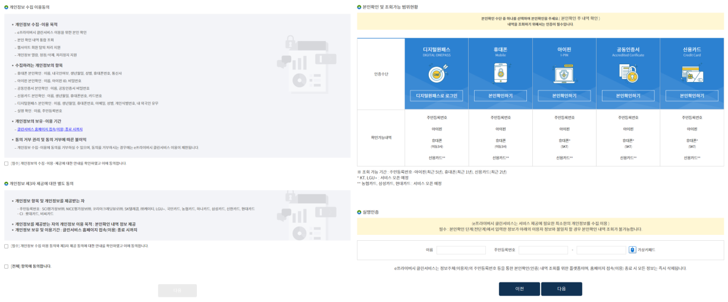Screen dimensions: 728x302
Task: Click the 확인가능내역 row header
Action: click(381, 138)
